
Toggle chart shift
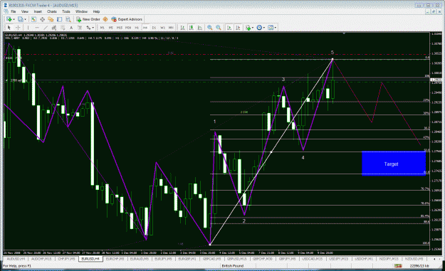click(x=238, y=28)
